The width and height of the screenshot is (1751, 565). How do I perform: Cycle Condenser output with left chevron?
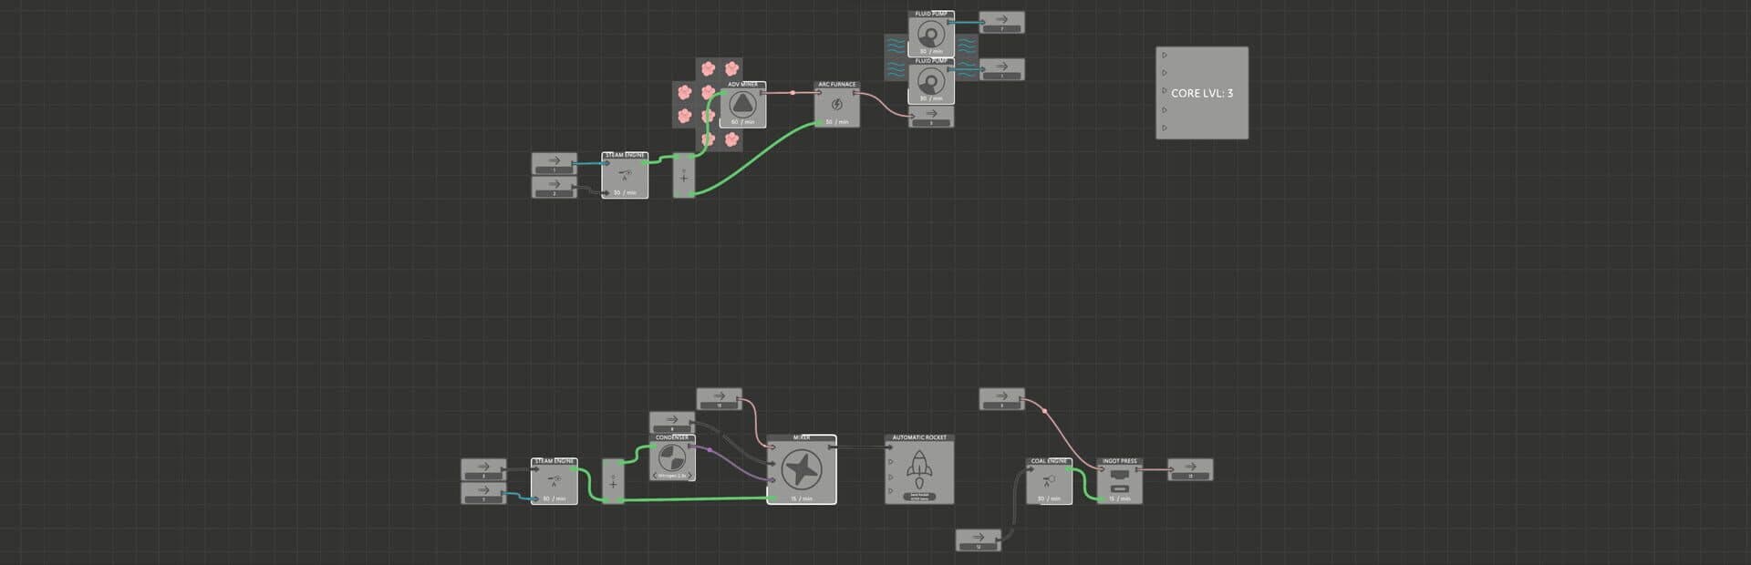pos(656,476)
